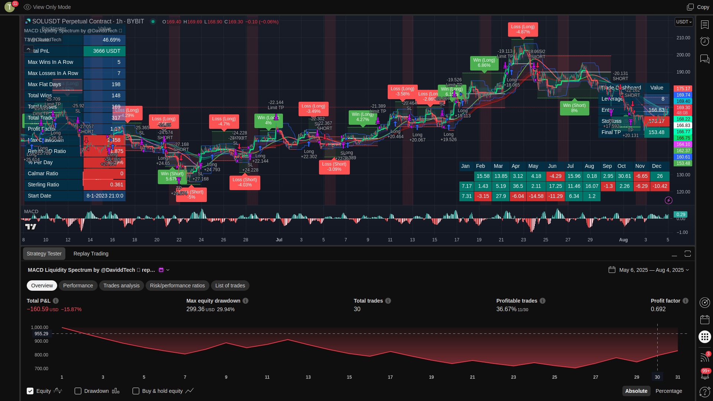
Task: Switch to Percentage display mode
Action: tap(669, 391)
